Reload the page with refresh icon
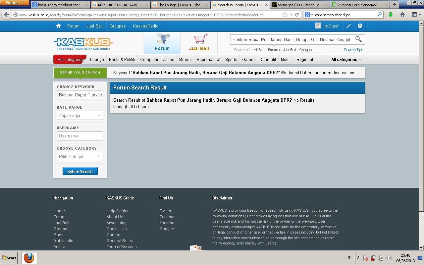The height and width of the screenshot is (265, 424). [297, 15]
